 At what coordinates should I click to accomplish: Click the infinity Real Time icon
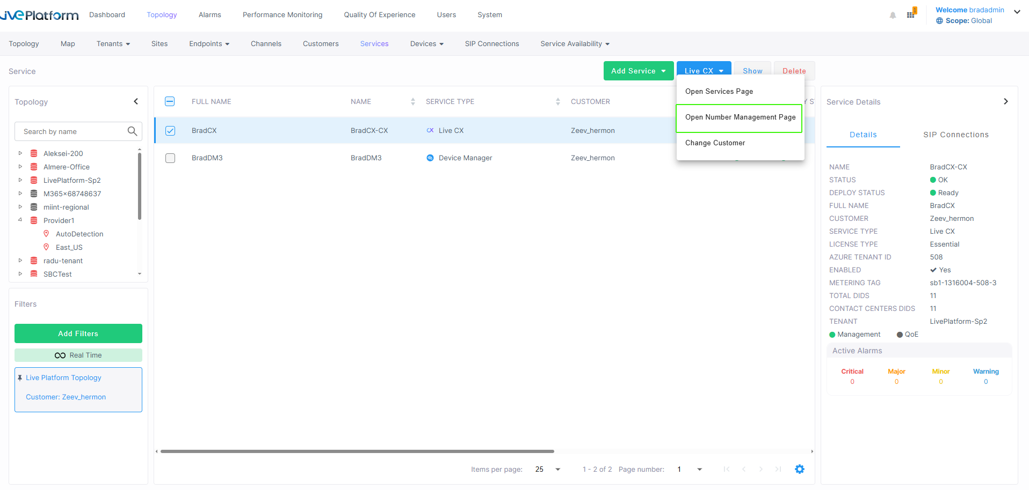[60, 355]
